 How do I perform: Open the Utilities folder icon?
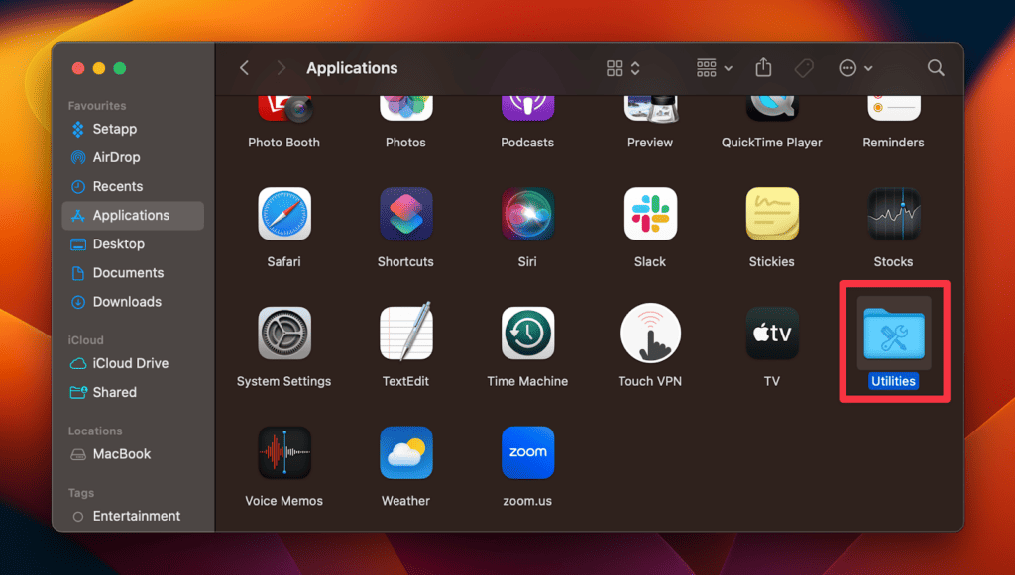point(894,334)
